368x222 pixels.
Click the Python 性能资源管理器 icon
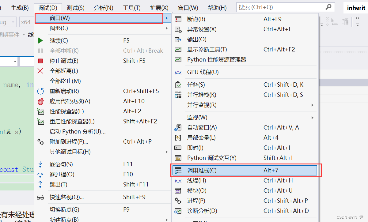[178, 59]
